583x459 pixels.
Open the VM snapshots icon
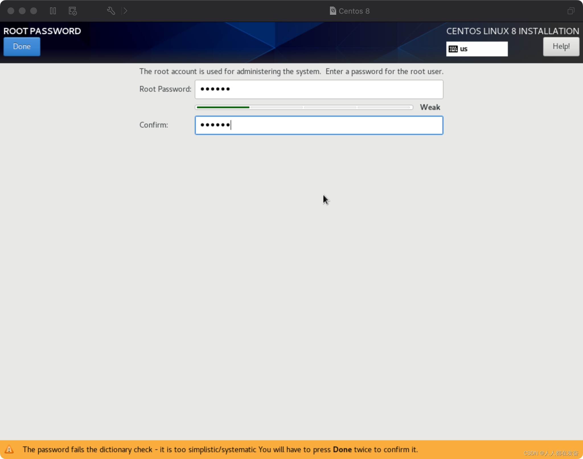pos(73,11)
